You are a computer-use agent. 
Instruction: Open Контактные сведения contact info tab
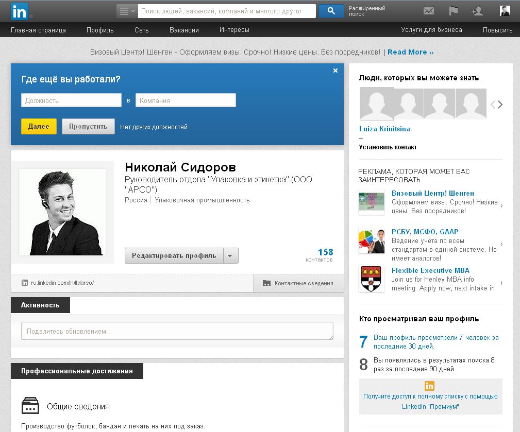[298, 283]
